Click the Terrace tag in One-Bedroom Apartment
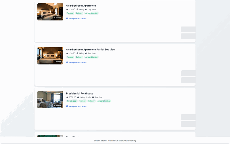This screenshot has width=230, height=144. point(70,13)
